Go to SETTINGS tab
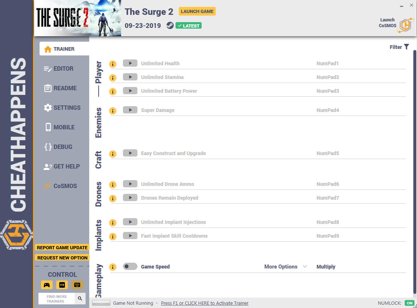The height and width of the screenshot is (308, 417). (62, 108)
